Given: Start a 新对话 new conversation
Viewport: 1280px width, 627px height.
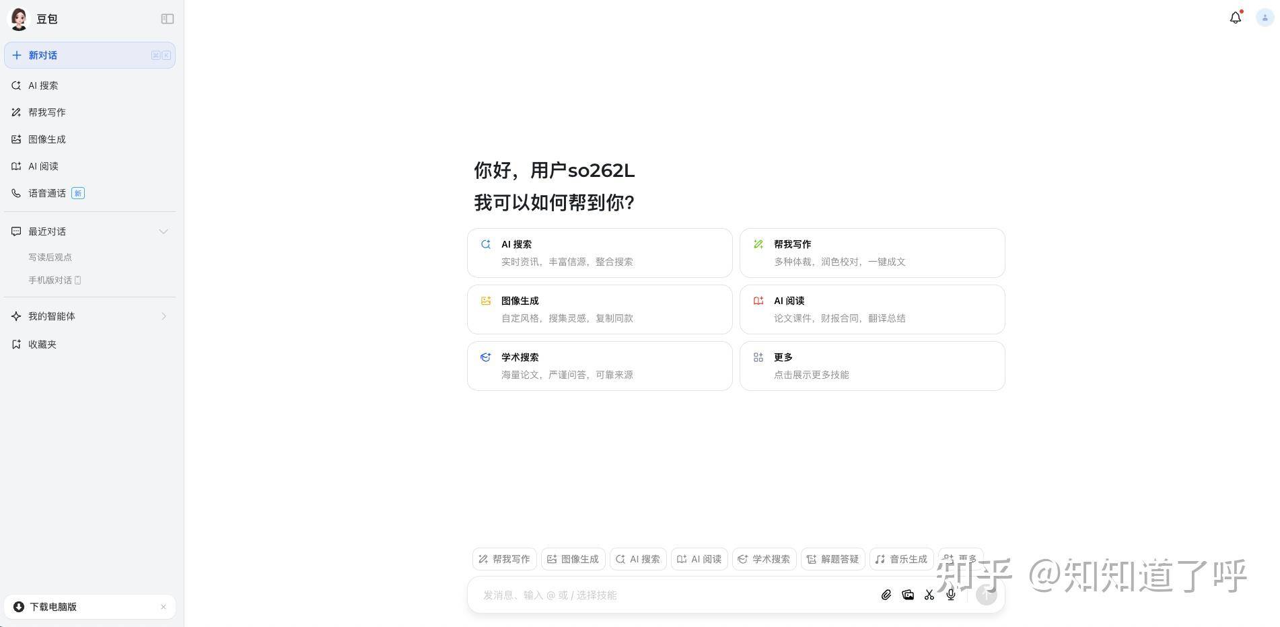Looking at the screenshot, I should click(x=90, y=55).
